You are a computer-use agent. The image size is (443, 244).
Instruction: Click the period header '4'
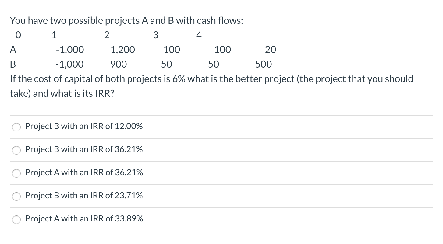198,35
